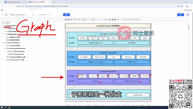Viewport: 193px width, 109px height.
Task: Click the page vertical scrollbar thumb
Action: click(x=188, y=27)
